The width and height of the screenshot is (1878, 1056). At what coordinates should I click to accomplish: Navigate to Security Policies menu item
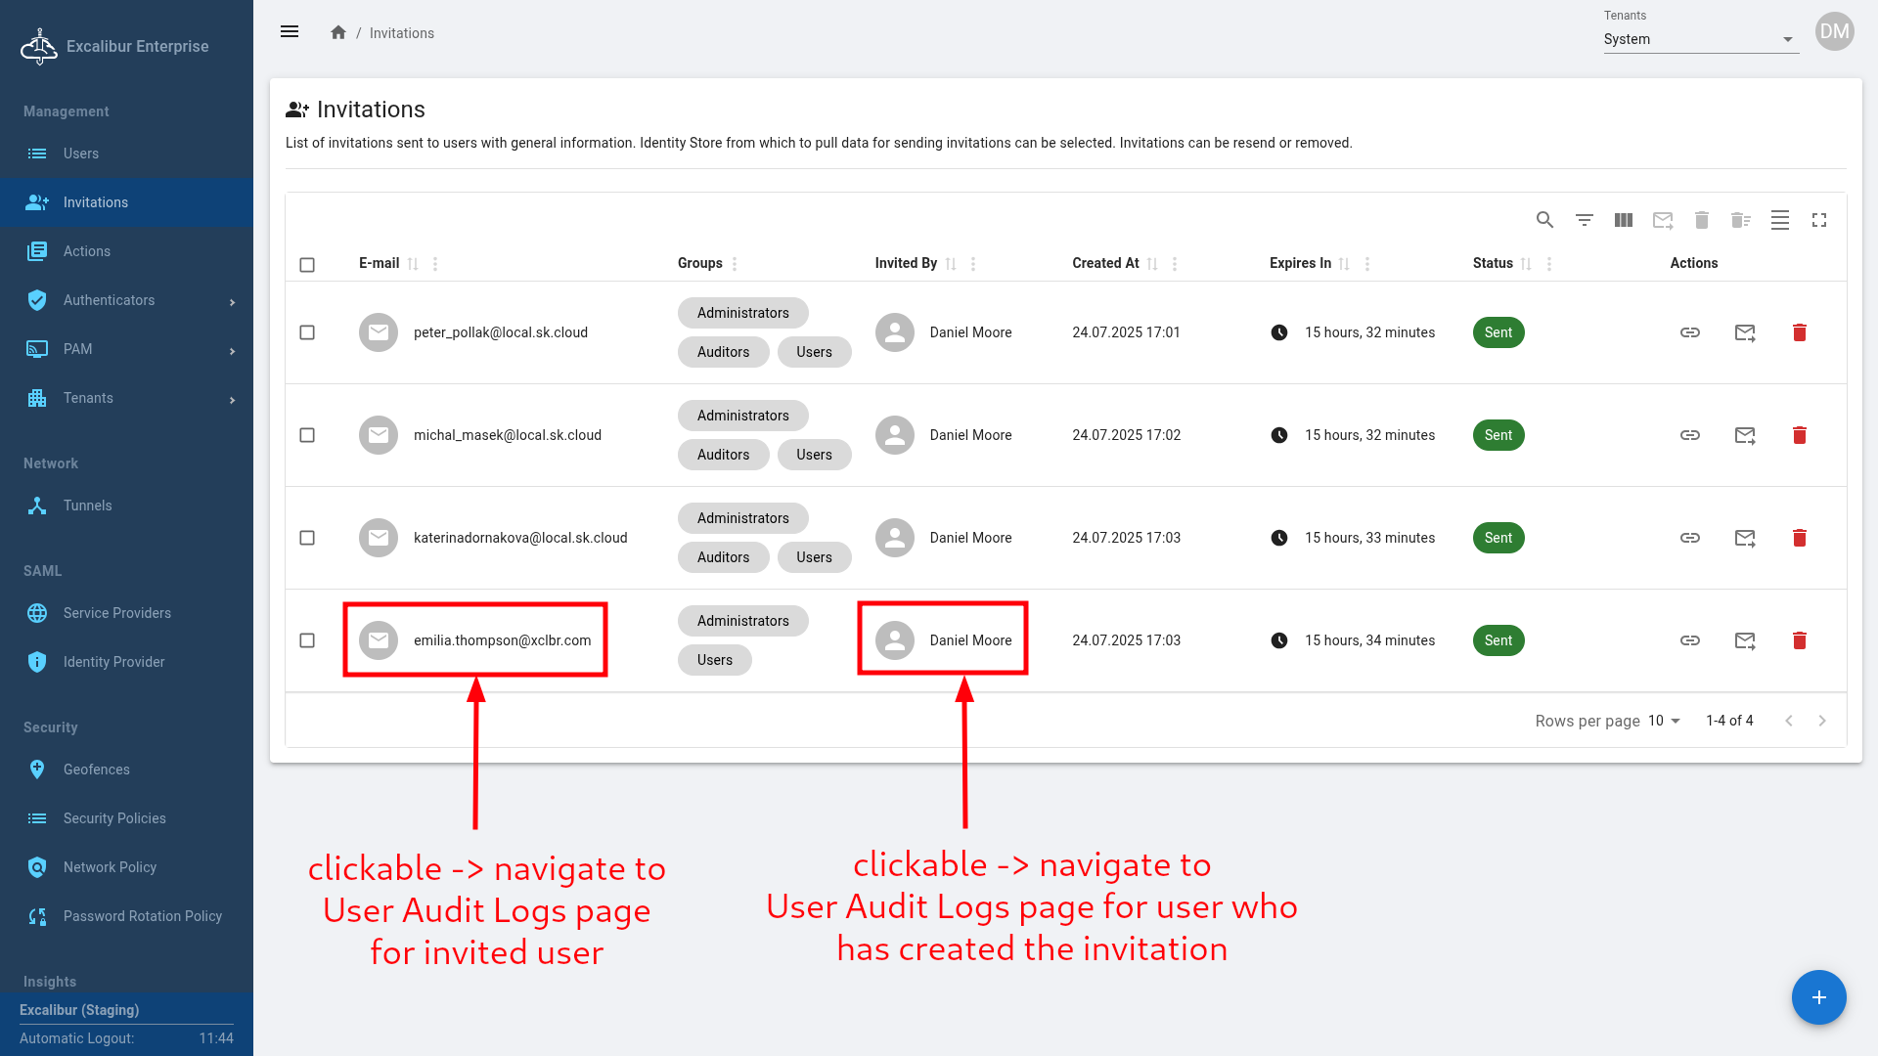tap(114, 818)
